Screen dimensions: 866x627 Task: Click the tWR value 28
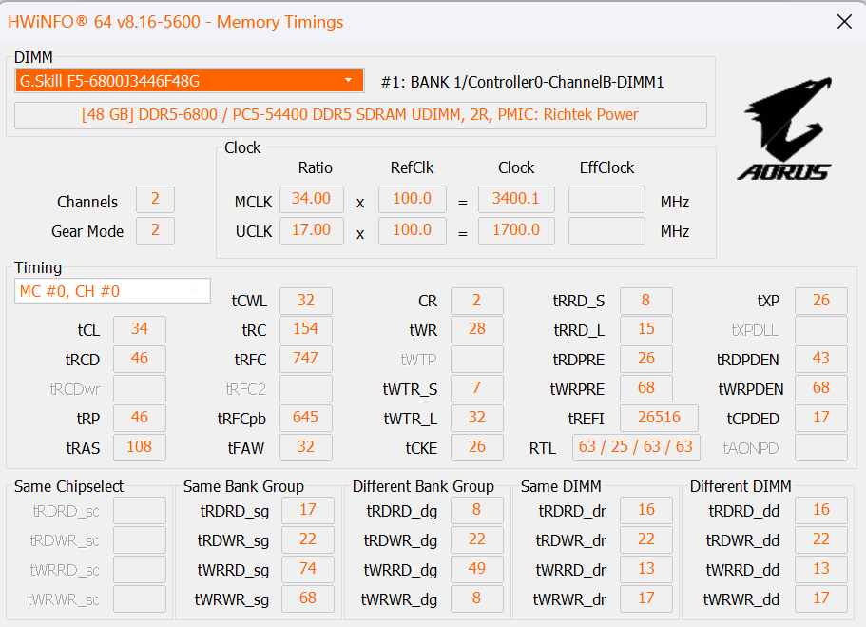[477, 329]
